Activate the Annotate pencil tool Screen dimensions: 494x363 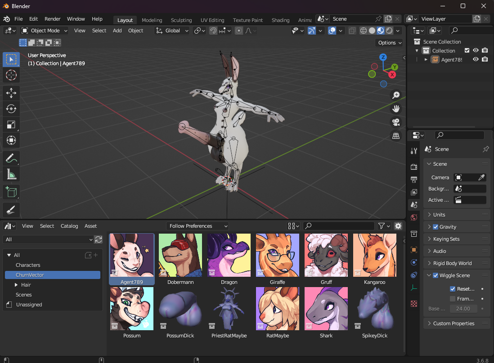tap(11, 159)
